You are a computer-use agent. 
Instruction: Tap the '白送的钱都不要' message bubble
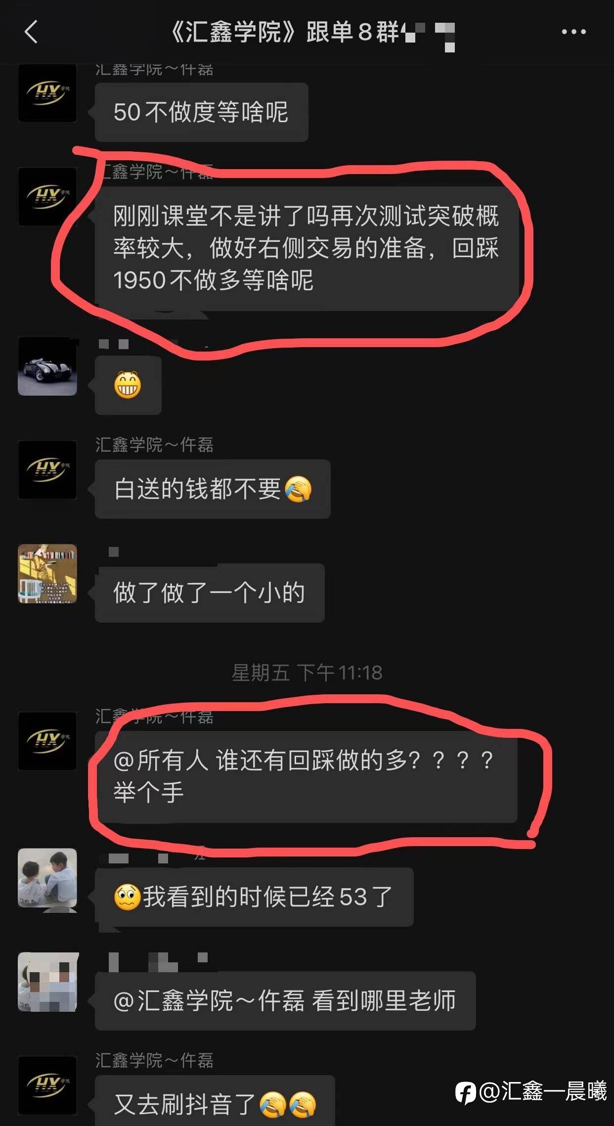point(213,489)
